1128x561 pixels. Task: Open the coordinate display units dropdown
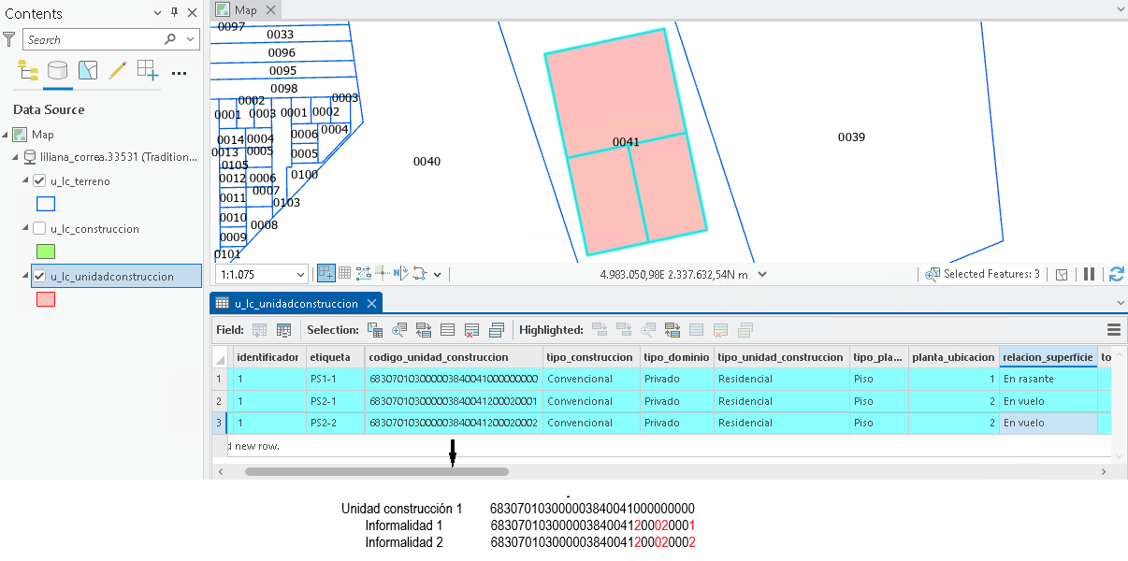[x=762, y=274]
